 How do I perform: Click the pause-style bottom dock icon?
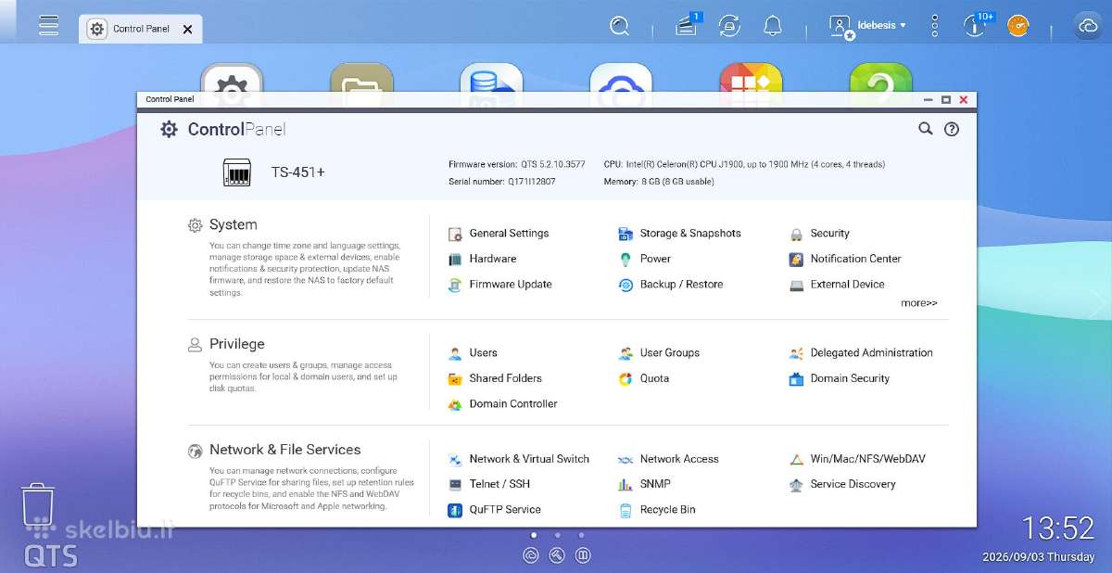click(x=583, y=555)
